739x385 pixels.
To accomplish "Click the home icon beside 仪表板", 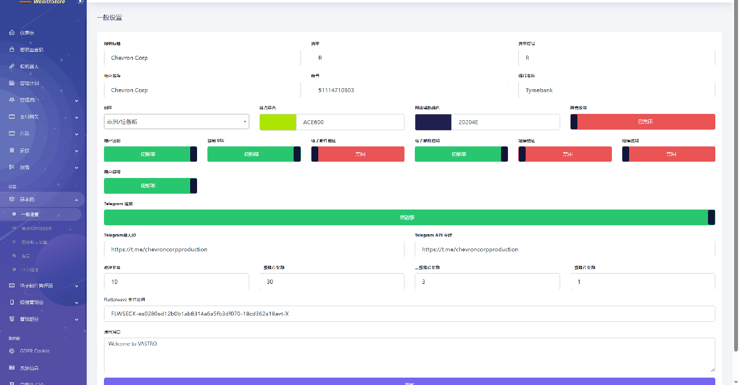I will 12,33.
